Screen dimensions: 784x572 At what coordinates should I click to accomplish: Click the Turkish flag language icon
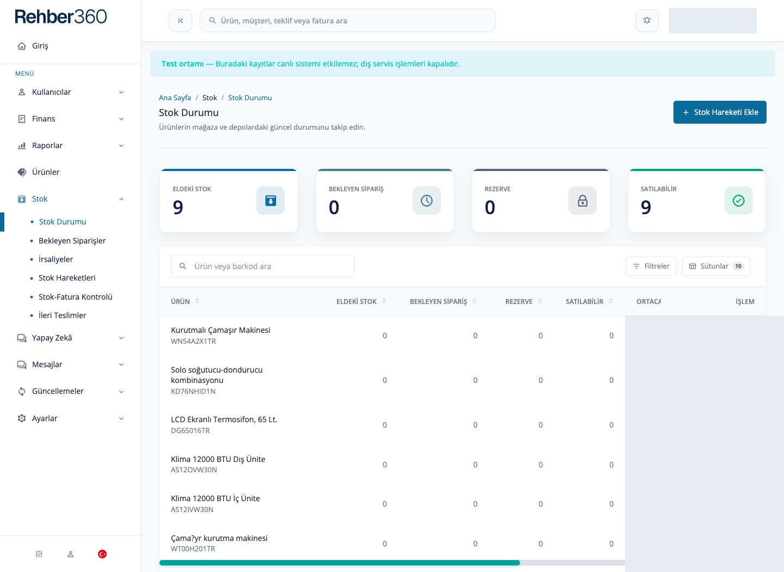[102, 554]
